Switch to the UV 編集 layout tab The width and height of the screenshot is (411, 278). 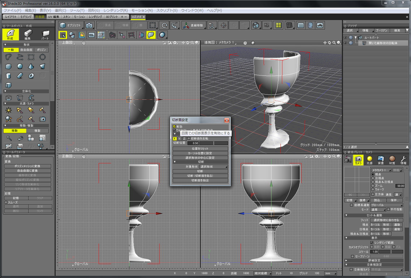point(54,17)
